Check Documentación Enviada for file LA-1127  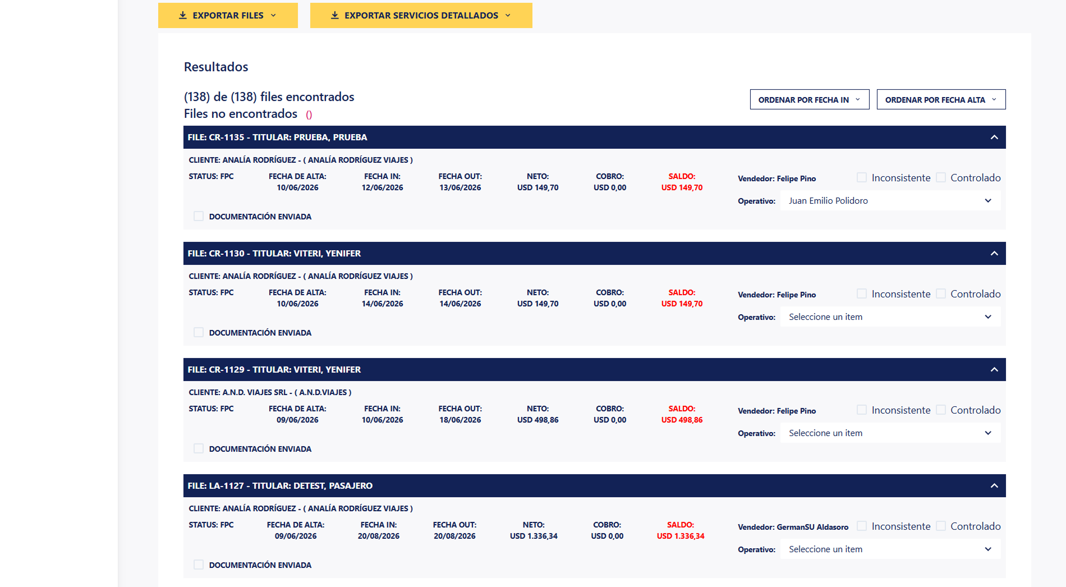(198, 565)
